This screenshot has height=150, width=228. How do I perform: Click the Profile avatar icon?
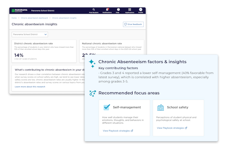click(x=140, y=10)
